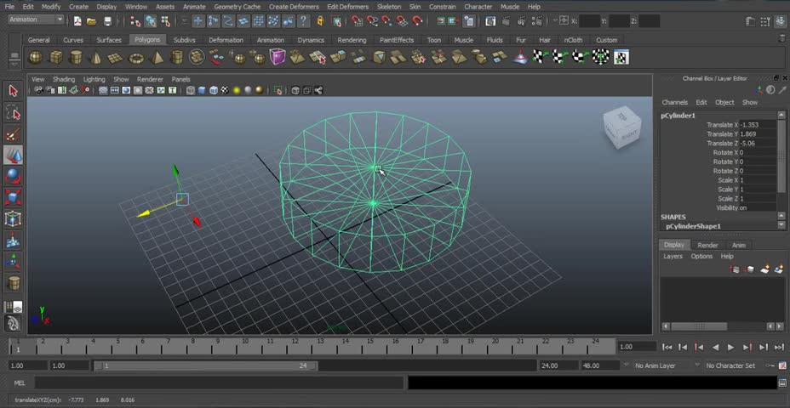Image resolution: width=790 pixels, height=408 pixels.
Task: Open the Edit Deformers menu
Action: click(x=347, y=7)
